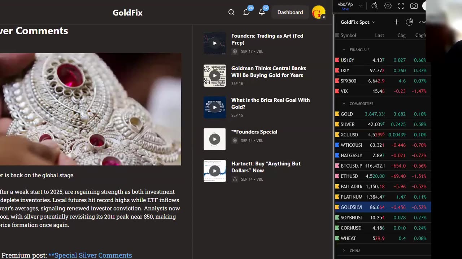Play the Hartnett Anything But Dollars thumbnail
Viewport: 462px width, 259px height.
point(215,171)
